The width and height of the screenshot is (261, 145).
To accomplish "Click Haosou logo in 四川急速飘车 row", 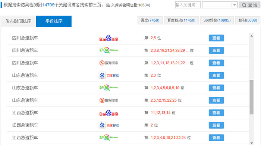I will pyautogui.click(x=109, y=50).
